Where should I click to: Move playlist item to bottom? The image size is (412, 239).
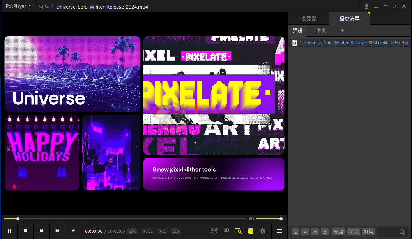pos(325,232)
